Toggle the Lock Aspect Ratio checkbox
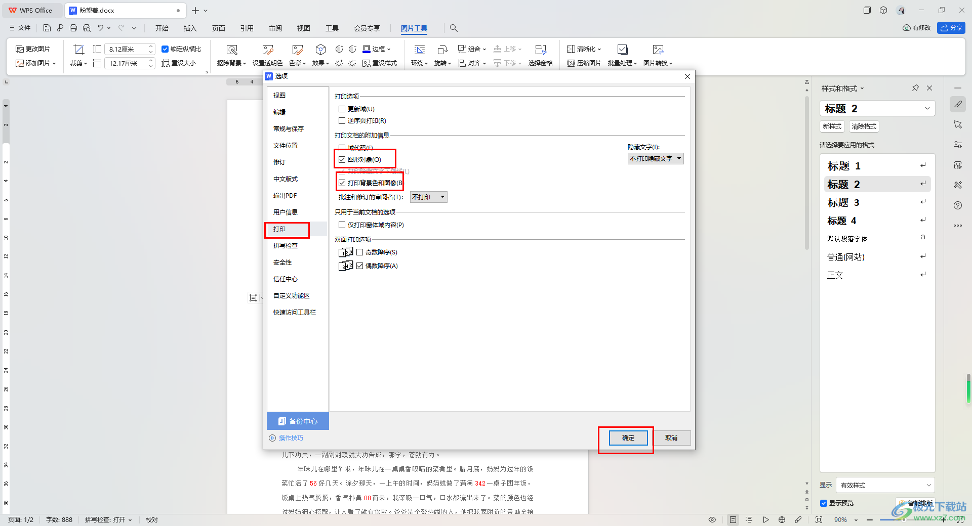The image size is (972, 526). (x=165, y=49)
